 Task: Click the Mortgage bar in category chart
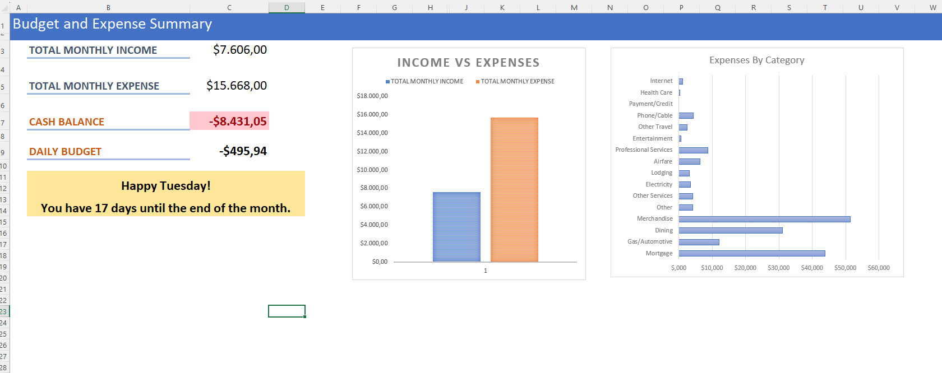[751, 253]
